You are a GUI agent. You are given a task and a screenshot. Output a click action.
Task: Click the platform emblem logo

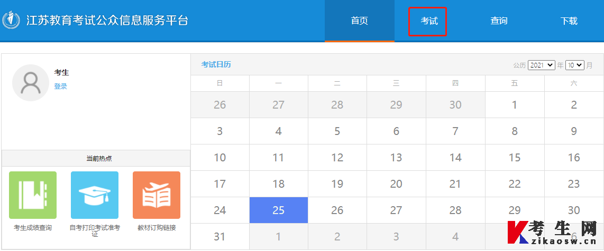tap(11, 21)
